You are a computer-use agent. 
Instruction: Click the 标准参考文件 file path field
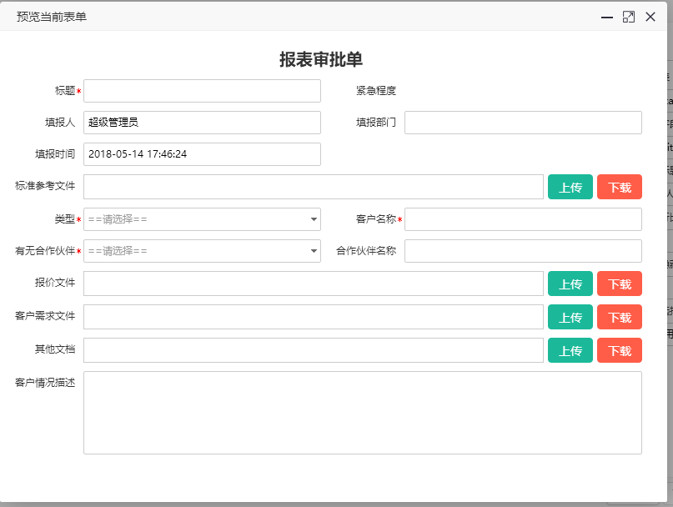tap(314, 187)
